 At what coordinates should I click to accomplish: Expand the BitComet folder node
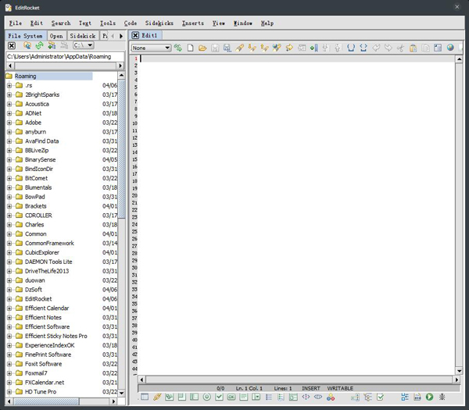coord(9,178)
